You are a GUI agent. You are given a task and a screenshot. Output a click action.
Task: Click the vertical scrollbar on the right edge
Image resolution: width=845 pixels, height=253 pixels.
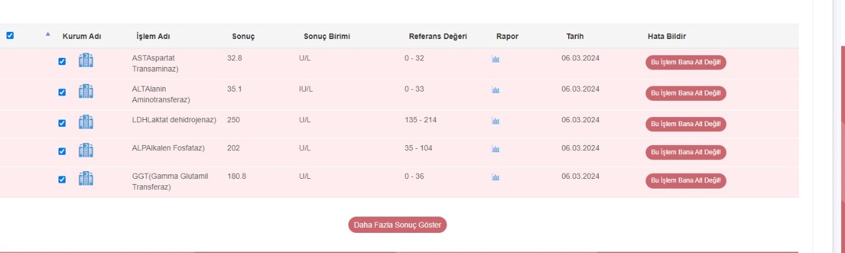[838, 126]
